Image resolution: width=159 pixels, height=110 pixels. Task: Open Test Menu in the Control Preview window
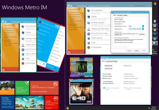point(104,59)
